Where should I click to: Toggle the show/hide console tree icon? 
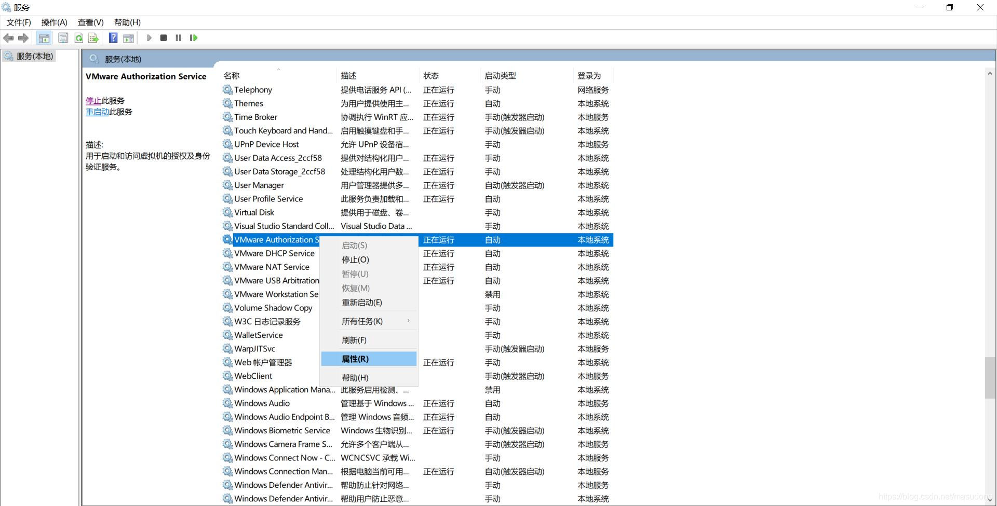click(x=44, y=38)
